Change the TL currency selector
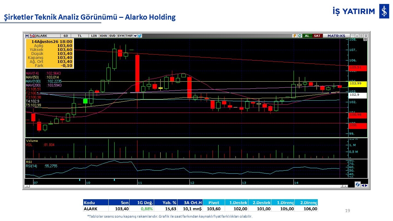 pos(80,36)
